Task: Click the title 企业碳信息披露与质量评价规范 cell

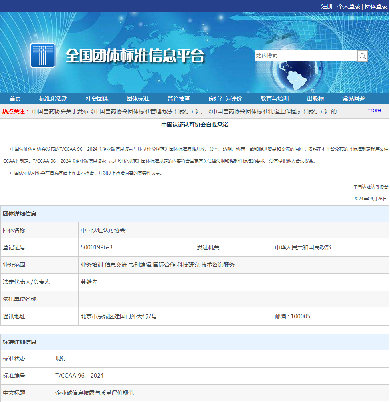Action: 221,393
